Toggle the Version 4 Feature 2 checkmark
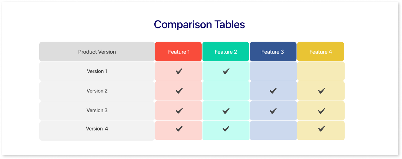This screenshot has width=402, height=159. 226,129
